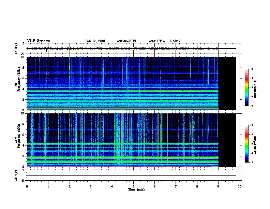Screen dimensions: 270x209
Task: Click time axis tick label "7"
Action: click(x=176, y=186)
